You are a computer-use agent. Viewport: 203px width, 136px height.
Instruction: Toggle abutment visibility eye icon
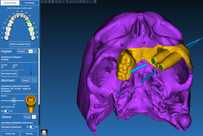[35, 80]
